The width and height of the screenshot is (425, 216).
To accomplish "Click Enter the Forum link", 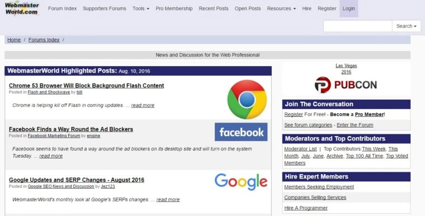I will pos(355,125).
